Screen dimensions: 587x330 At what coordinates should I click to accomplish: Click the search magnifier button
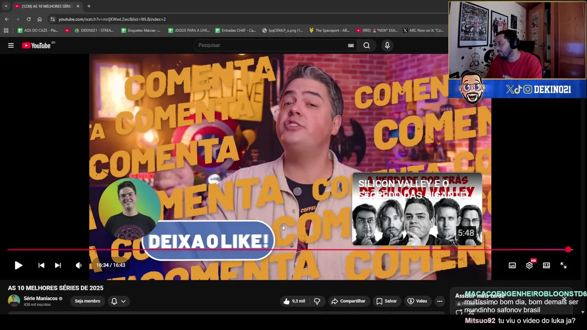point(366,45)
